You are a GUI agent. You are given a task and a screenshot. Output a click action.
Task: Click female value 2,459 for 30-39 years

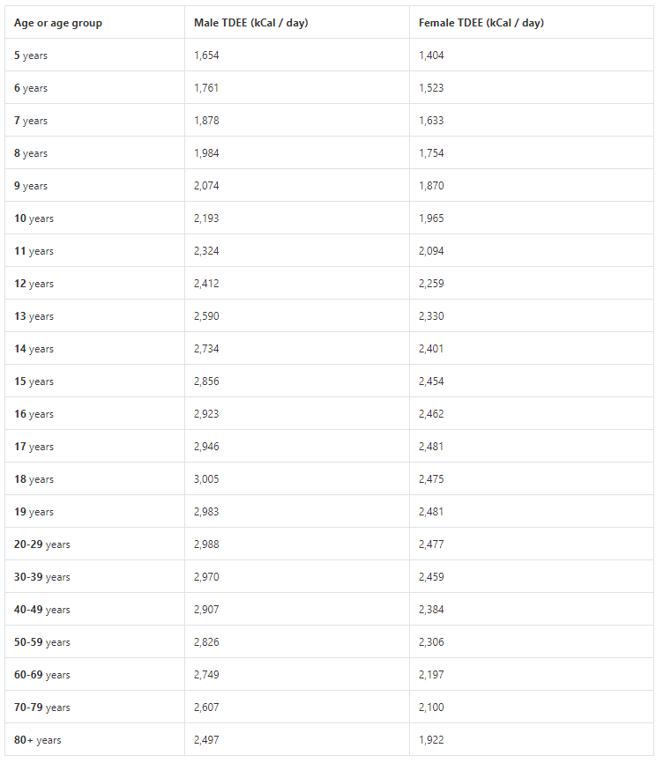pos(431,577)
